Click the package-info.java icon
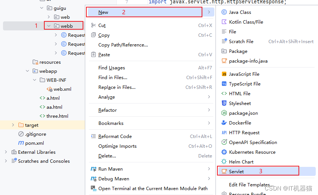The height and width of the screenshot is (195, 318). pyautogui.click(x=224, y=61)
